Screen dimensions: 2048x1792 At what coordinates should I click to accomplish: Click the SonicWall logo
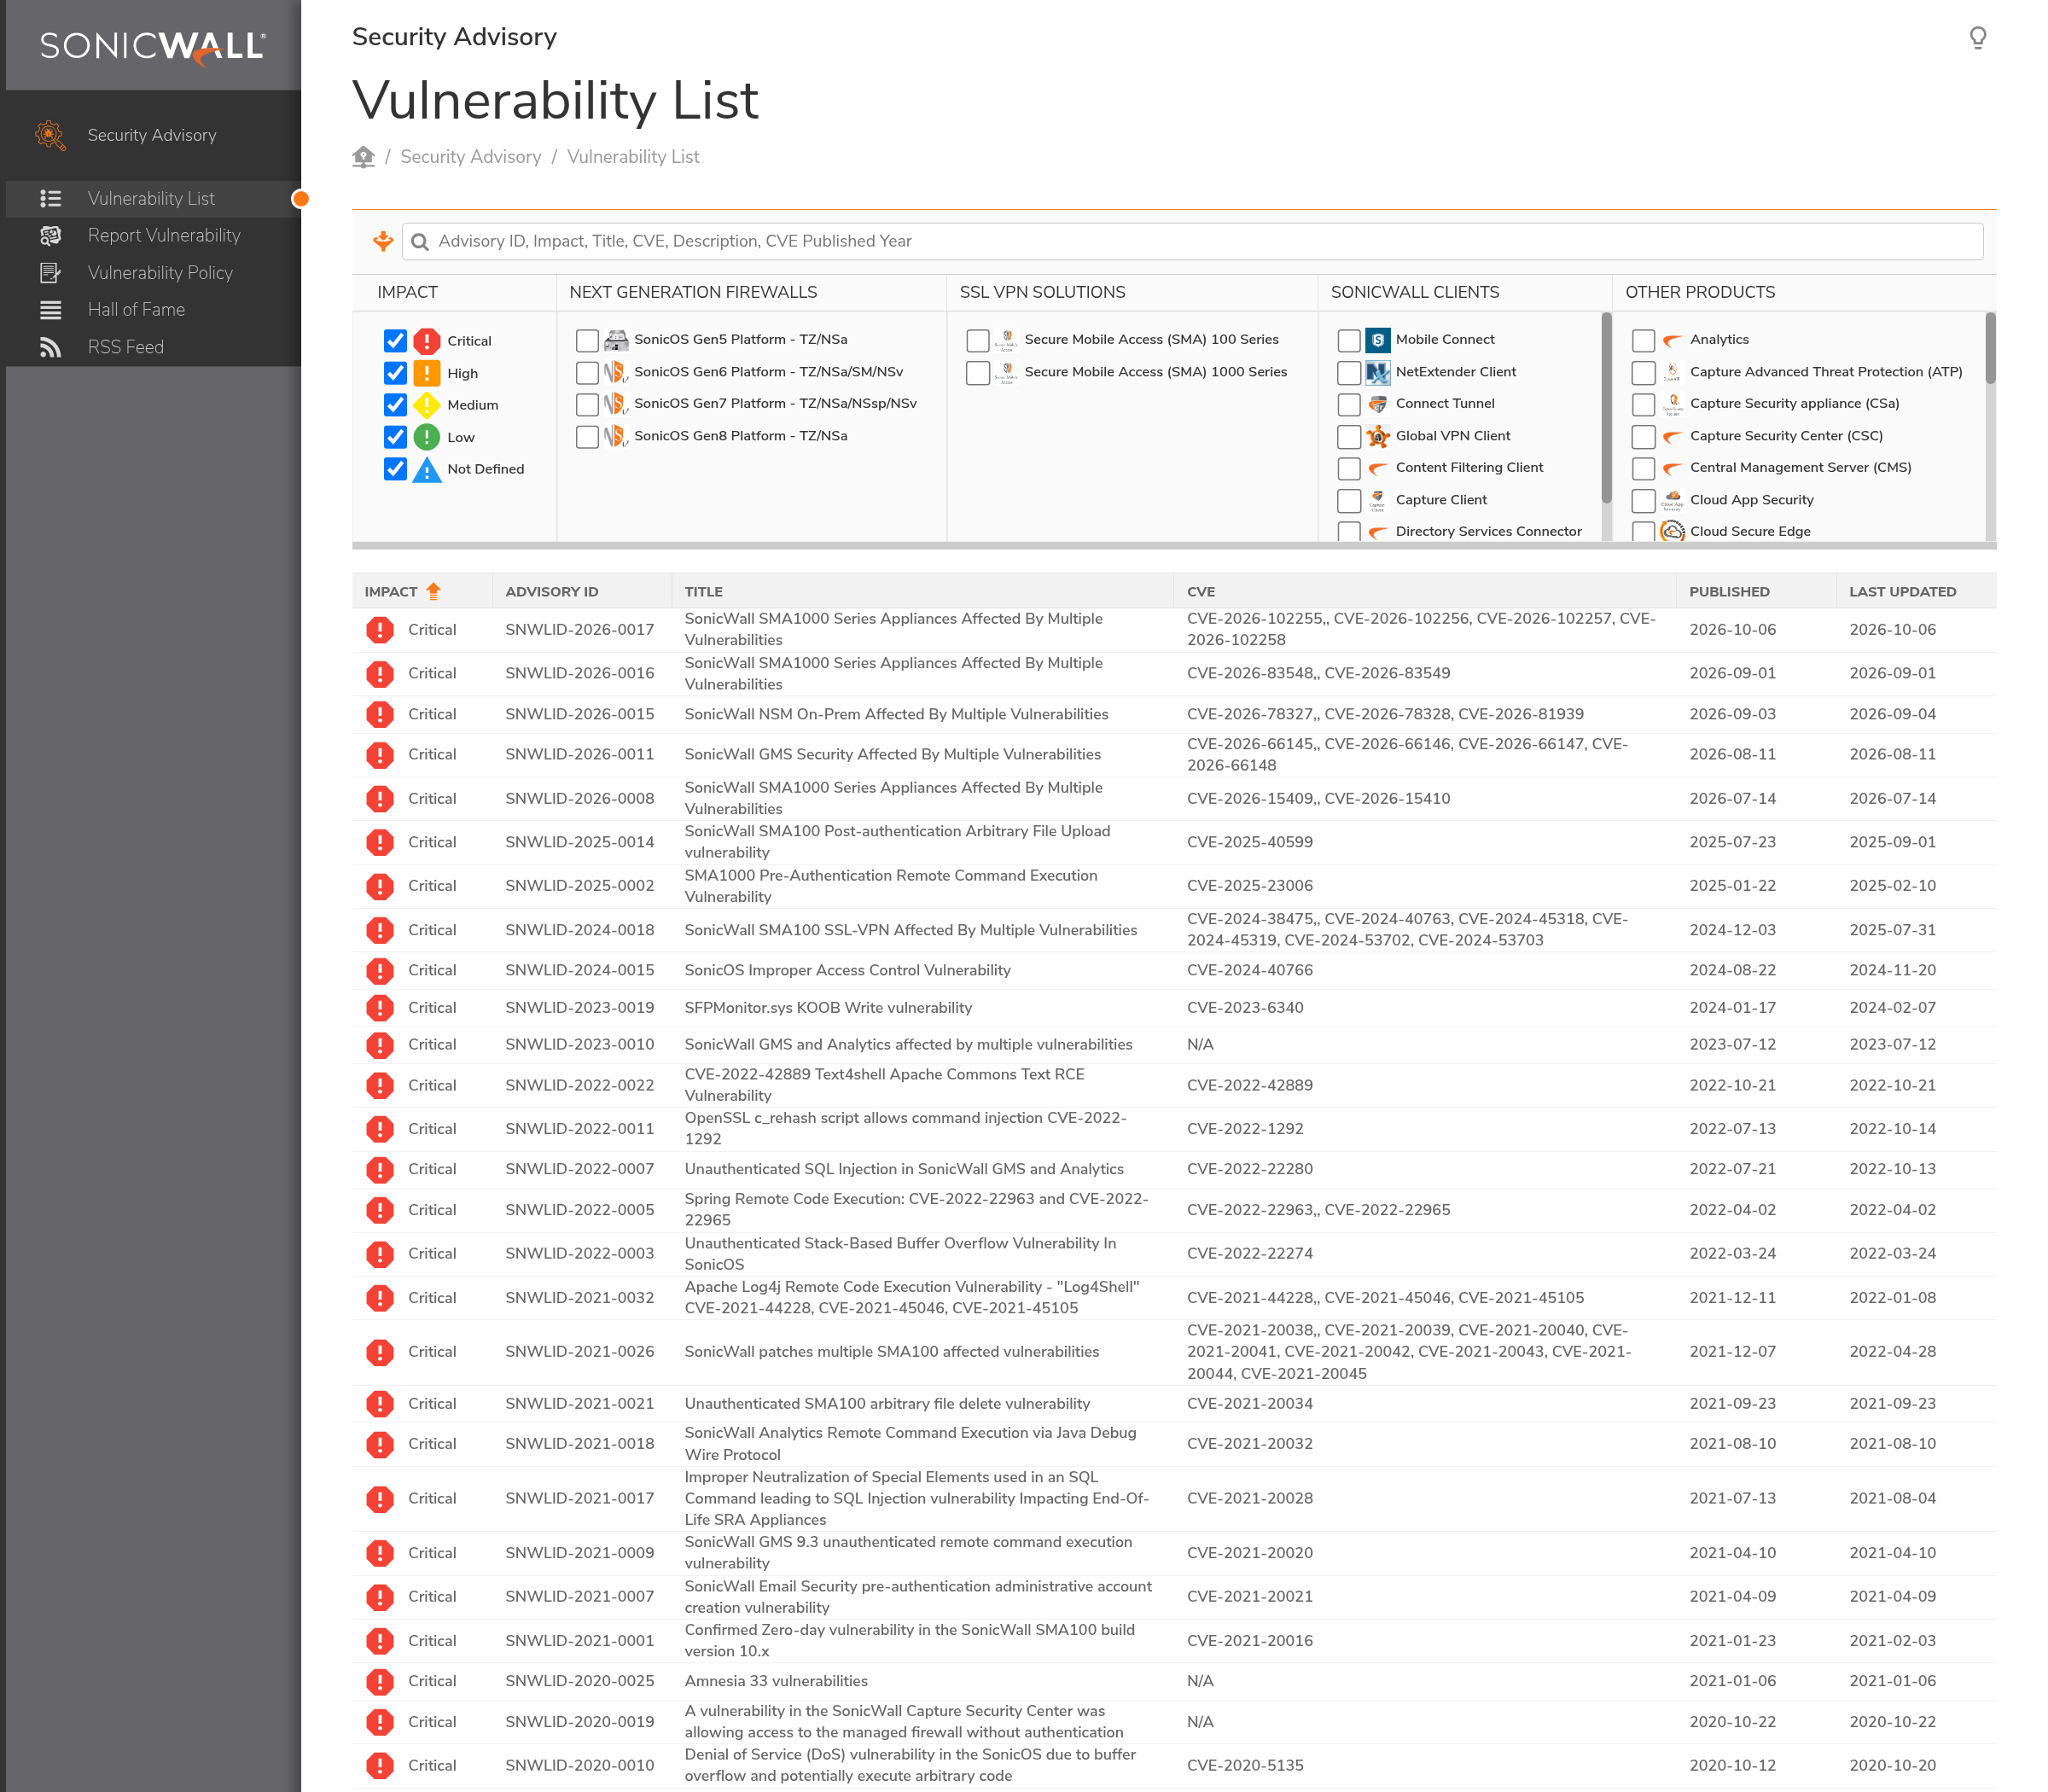(152, 46)
